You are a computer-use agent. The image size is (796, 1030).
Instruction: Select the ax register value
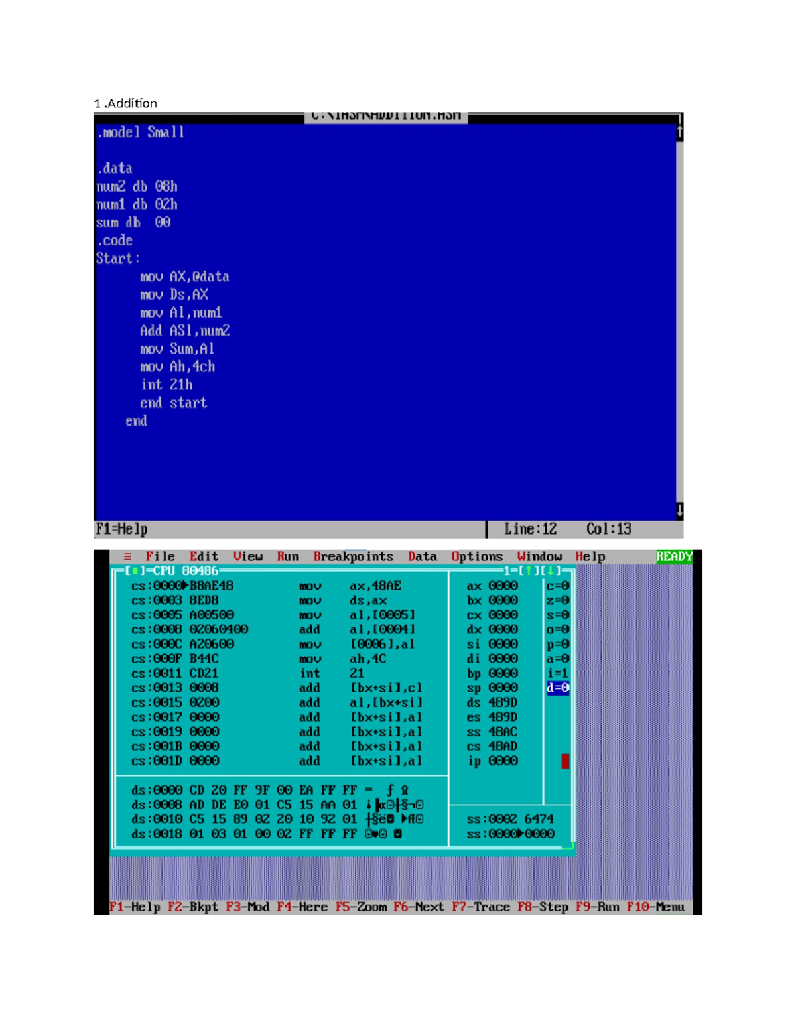coord(503,586)
